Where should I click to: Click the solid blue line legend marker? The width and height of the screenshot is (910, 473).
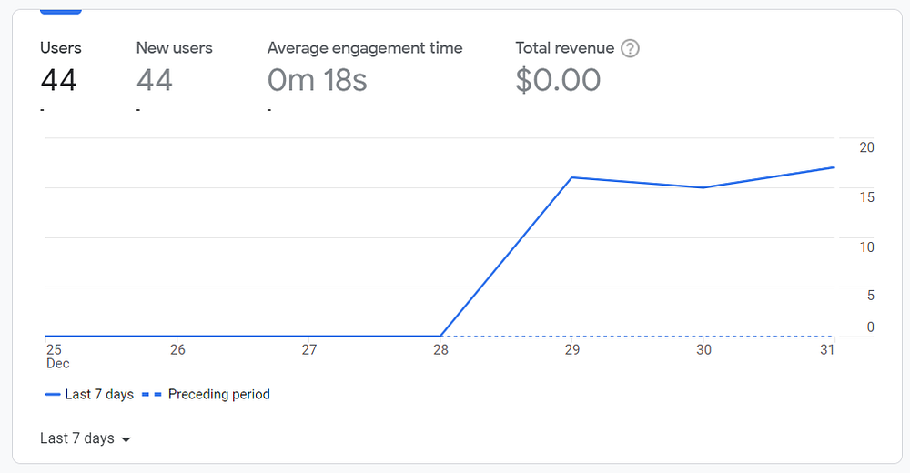pos(53,395)
